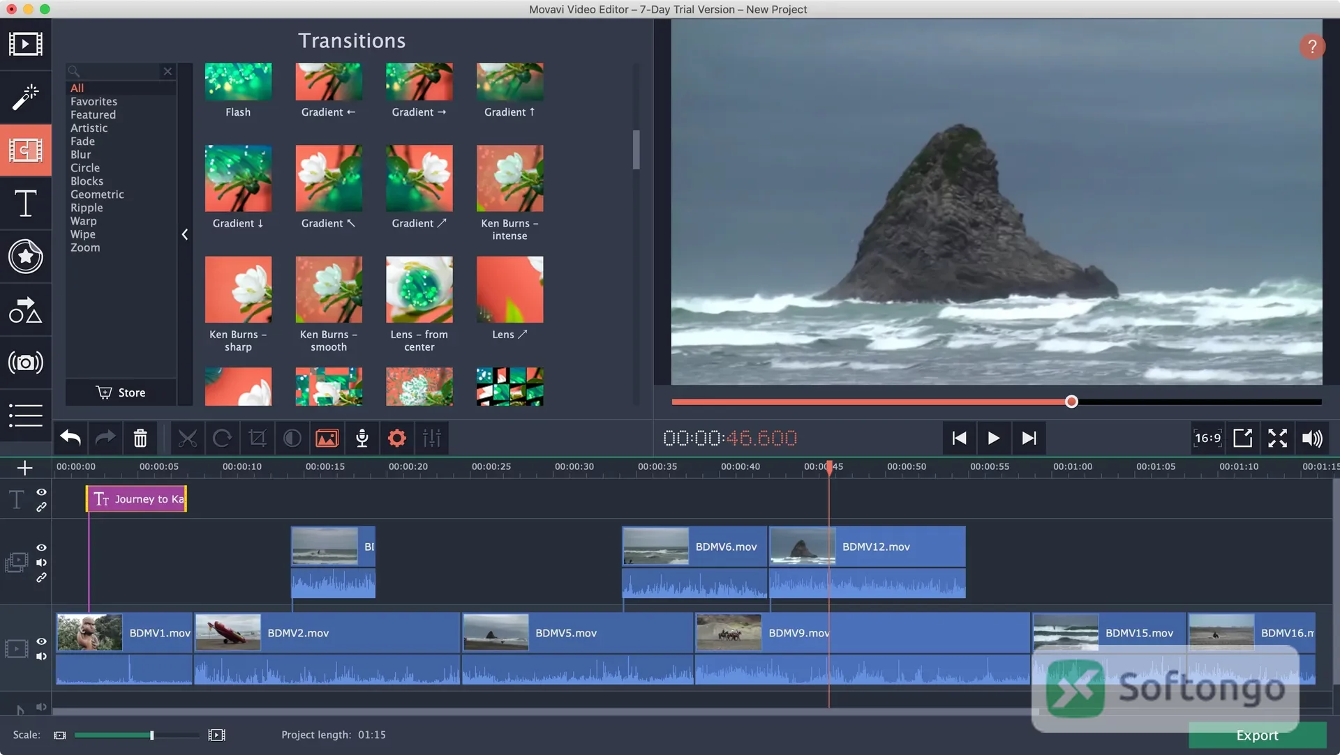Click the preview seek bar handle

1071,402
